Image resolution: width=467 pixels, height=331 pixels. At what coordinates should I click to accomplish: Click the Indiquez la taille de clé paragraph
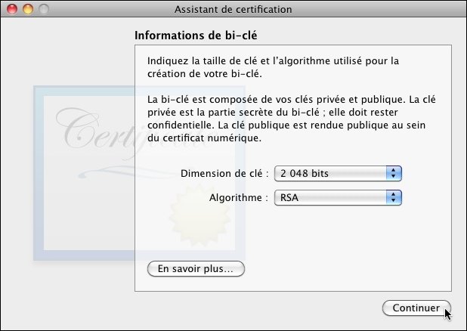[273, 67]
